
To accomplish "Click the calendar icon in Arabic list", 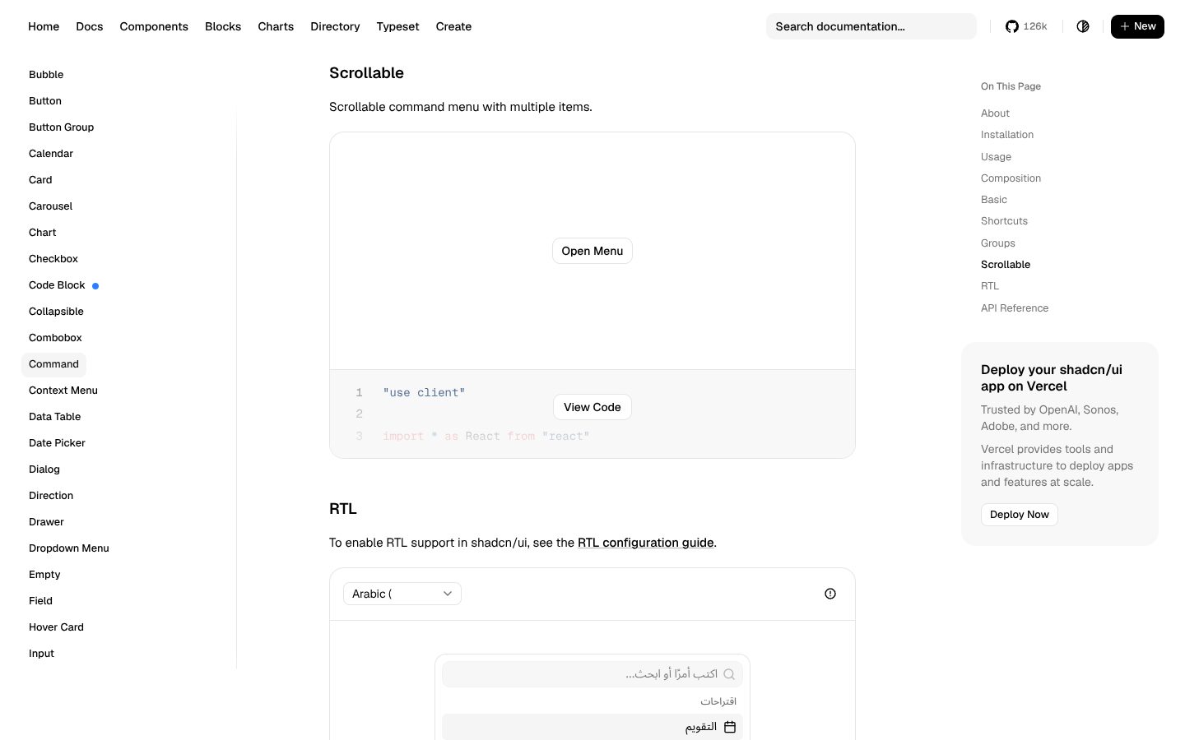I will coord(730,727).
